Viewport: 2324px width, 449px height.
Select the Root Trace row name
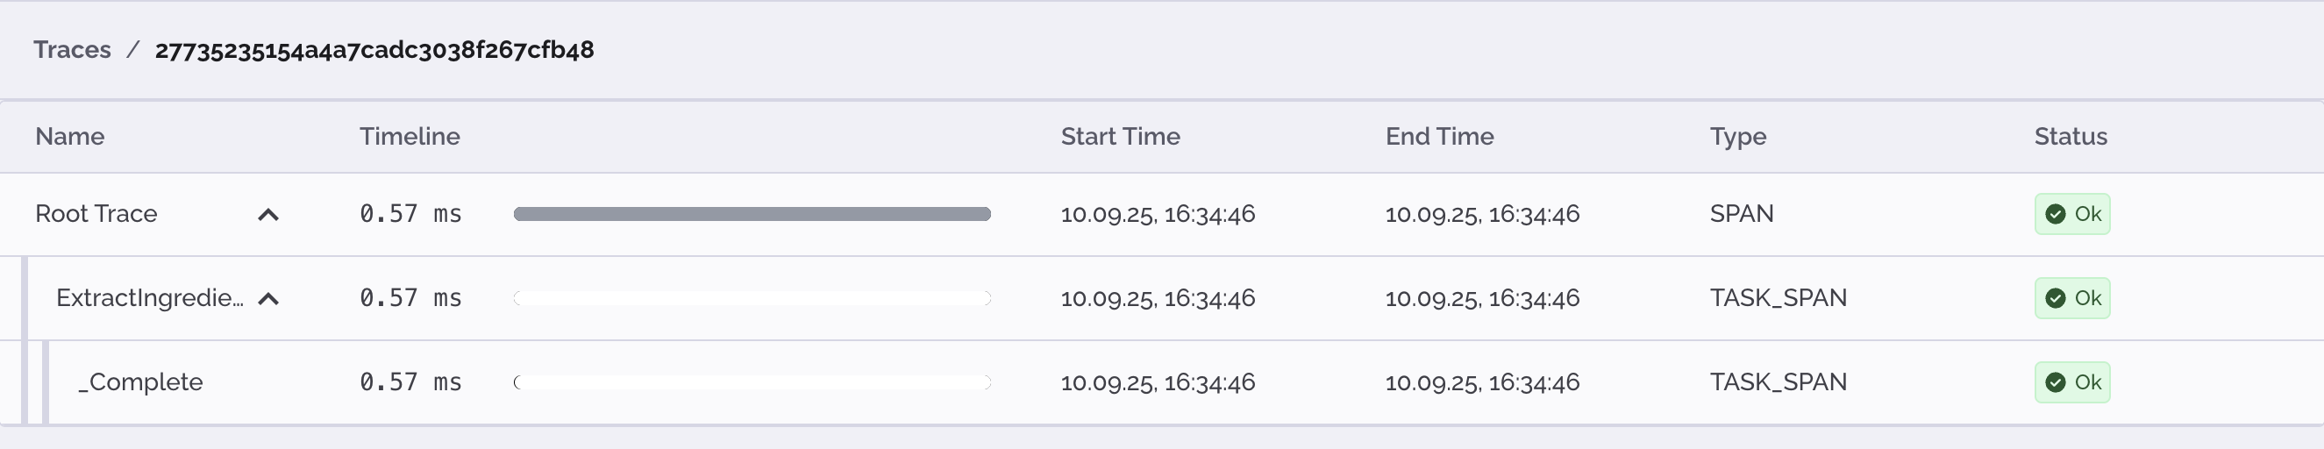coord(96,214)
